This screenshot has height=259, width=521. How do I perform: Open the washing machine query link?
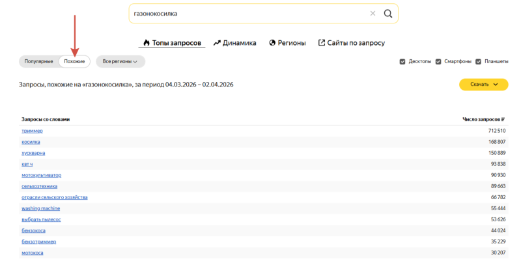point(41,208)
